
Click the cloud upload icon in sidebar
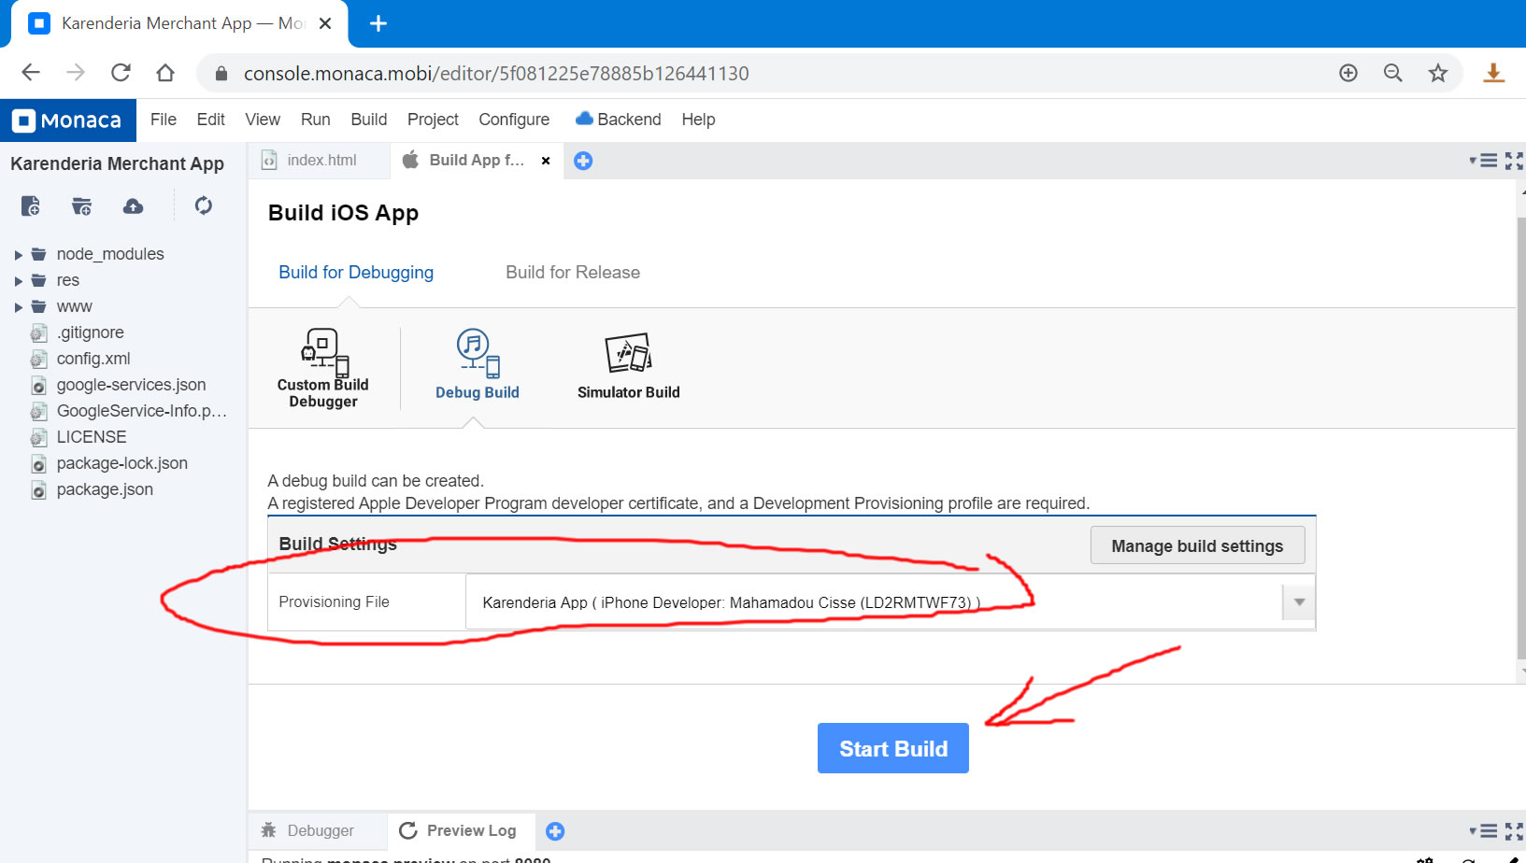(134, 205)
